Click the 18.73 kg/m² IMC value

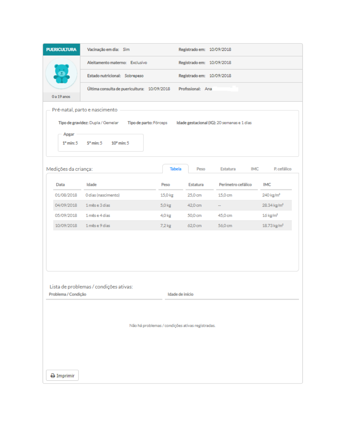pos(273,225)
